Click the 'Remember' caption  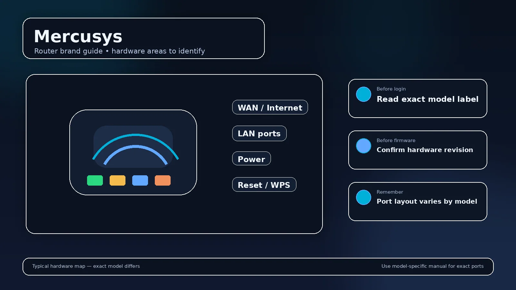(x=390, y=192)
